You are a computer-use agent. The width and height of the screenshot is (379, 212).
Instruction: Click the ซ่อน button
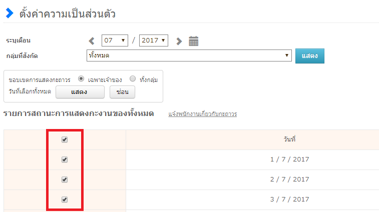(122, 92)
